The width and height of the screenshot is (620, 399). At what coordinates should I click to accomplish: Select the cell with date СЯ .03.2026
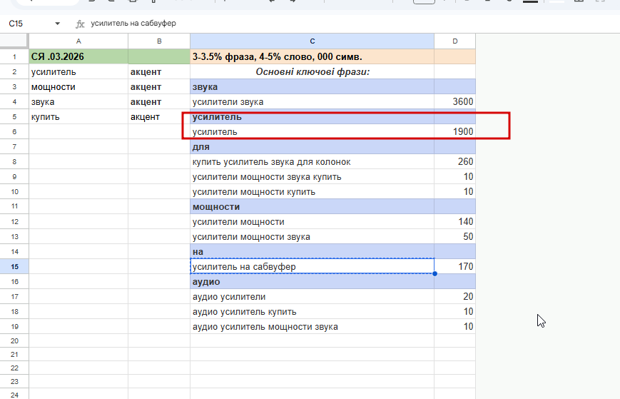(78, 56)
